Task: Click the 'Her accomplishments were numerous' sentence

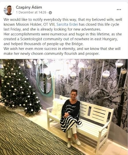Action: [63, 39]
